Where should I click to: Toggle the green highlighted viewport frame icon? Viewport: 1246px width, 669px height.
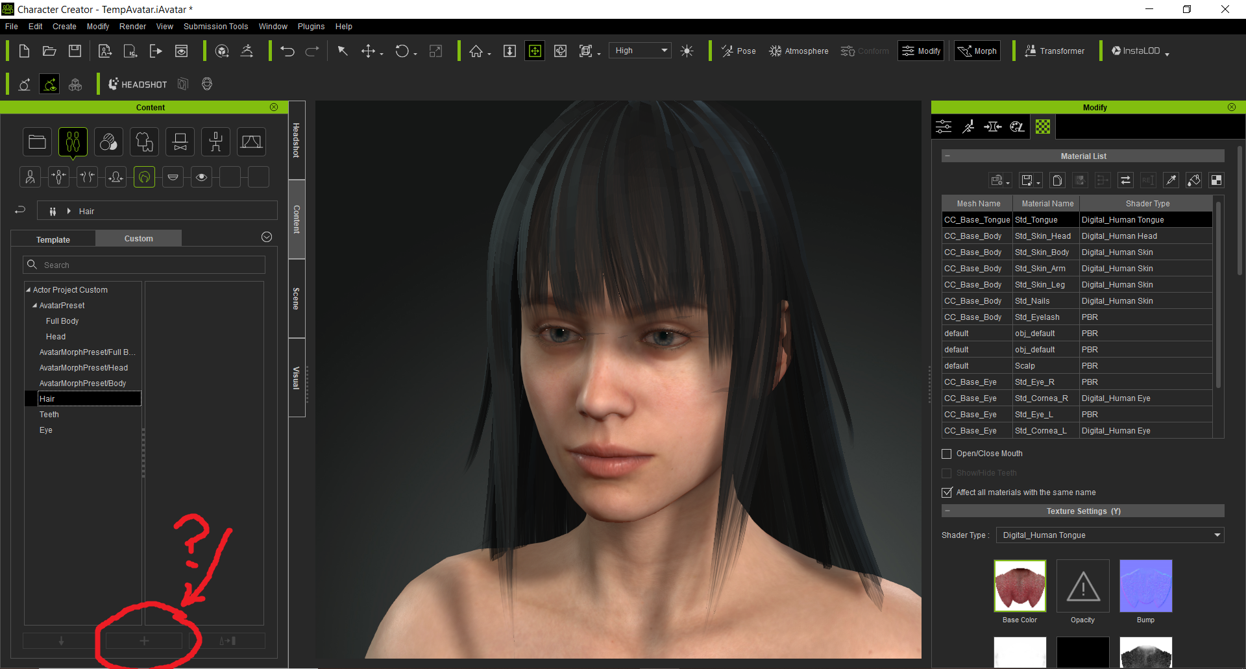point(535,51)
